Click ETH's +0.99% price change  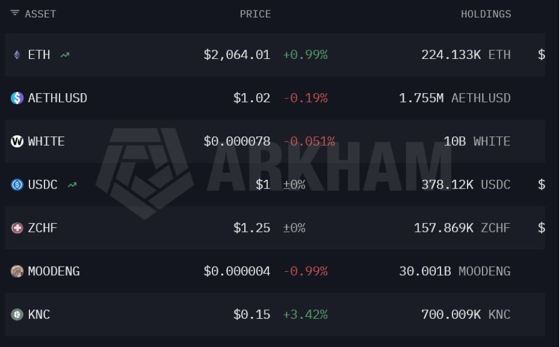coord(305,54)
